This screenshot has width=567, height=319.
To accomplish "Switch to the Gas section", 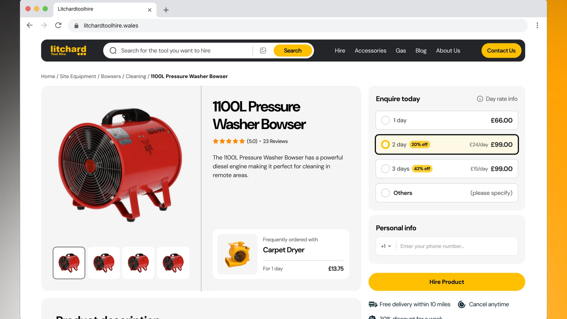I will 401,50.
